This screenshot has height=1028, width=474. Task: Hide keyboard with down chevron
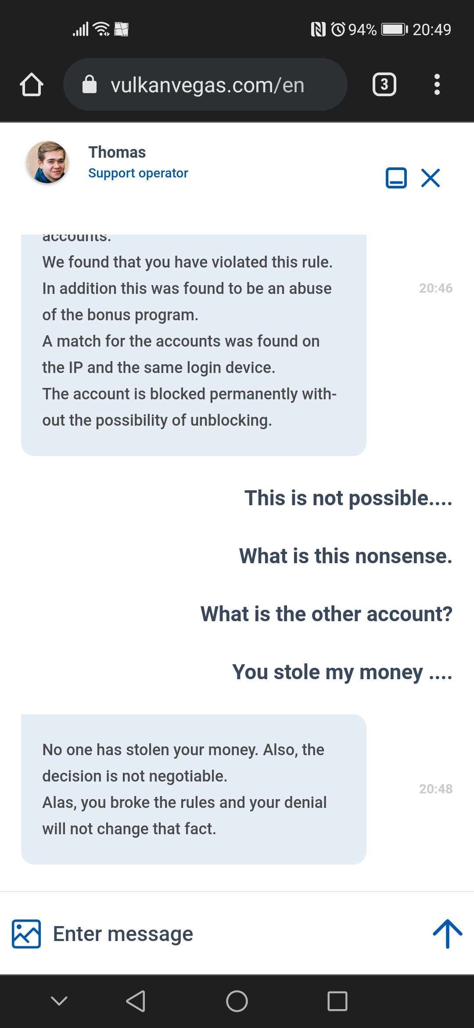[x=59, y=1001]
